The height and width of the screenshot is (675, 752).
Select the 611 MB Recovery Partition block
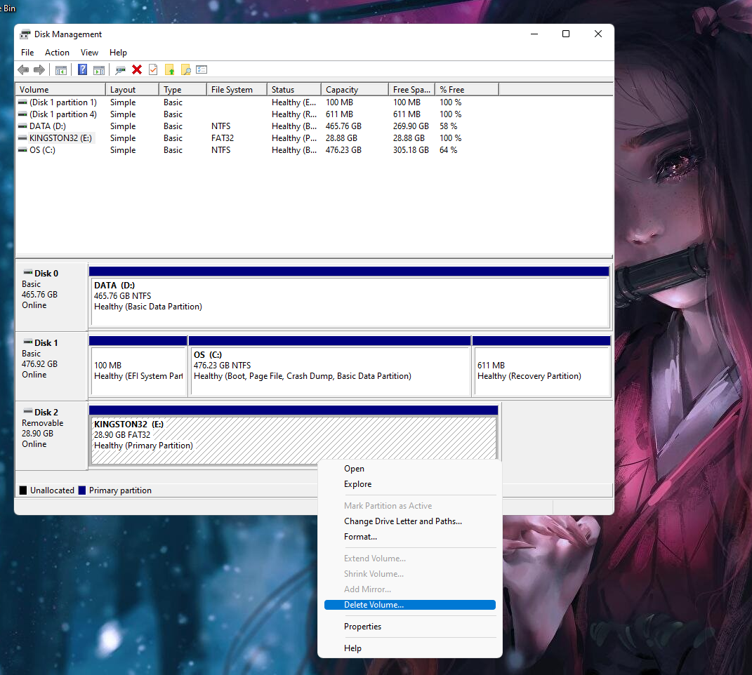pyautogui.click(x=541, y=367)
